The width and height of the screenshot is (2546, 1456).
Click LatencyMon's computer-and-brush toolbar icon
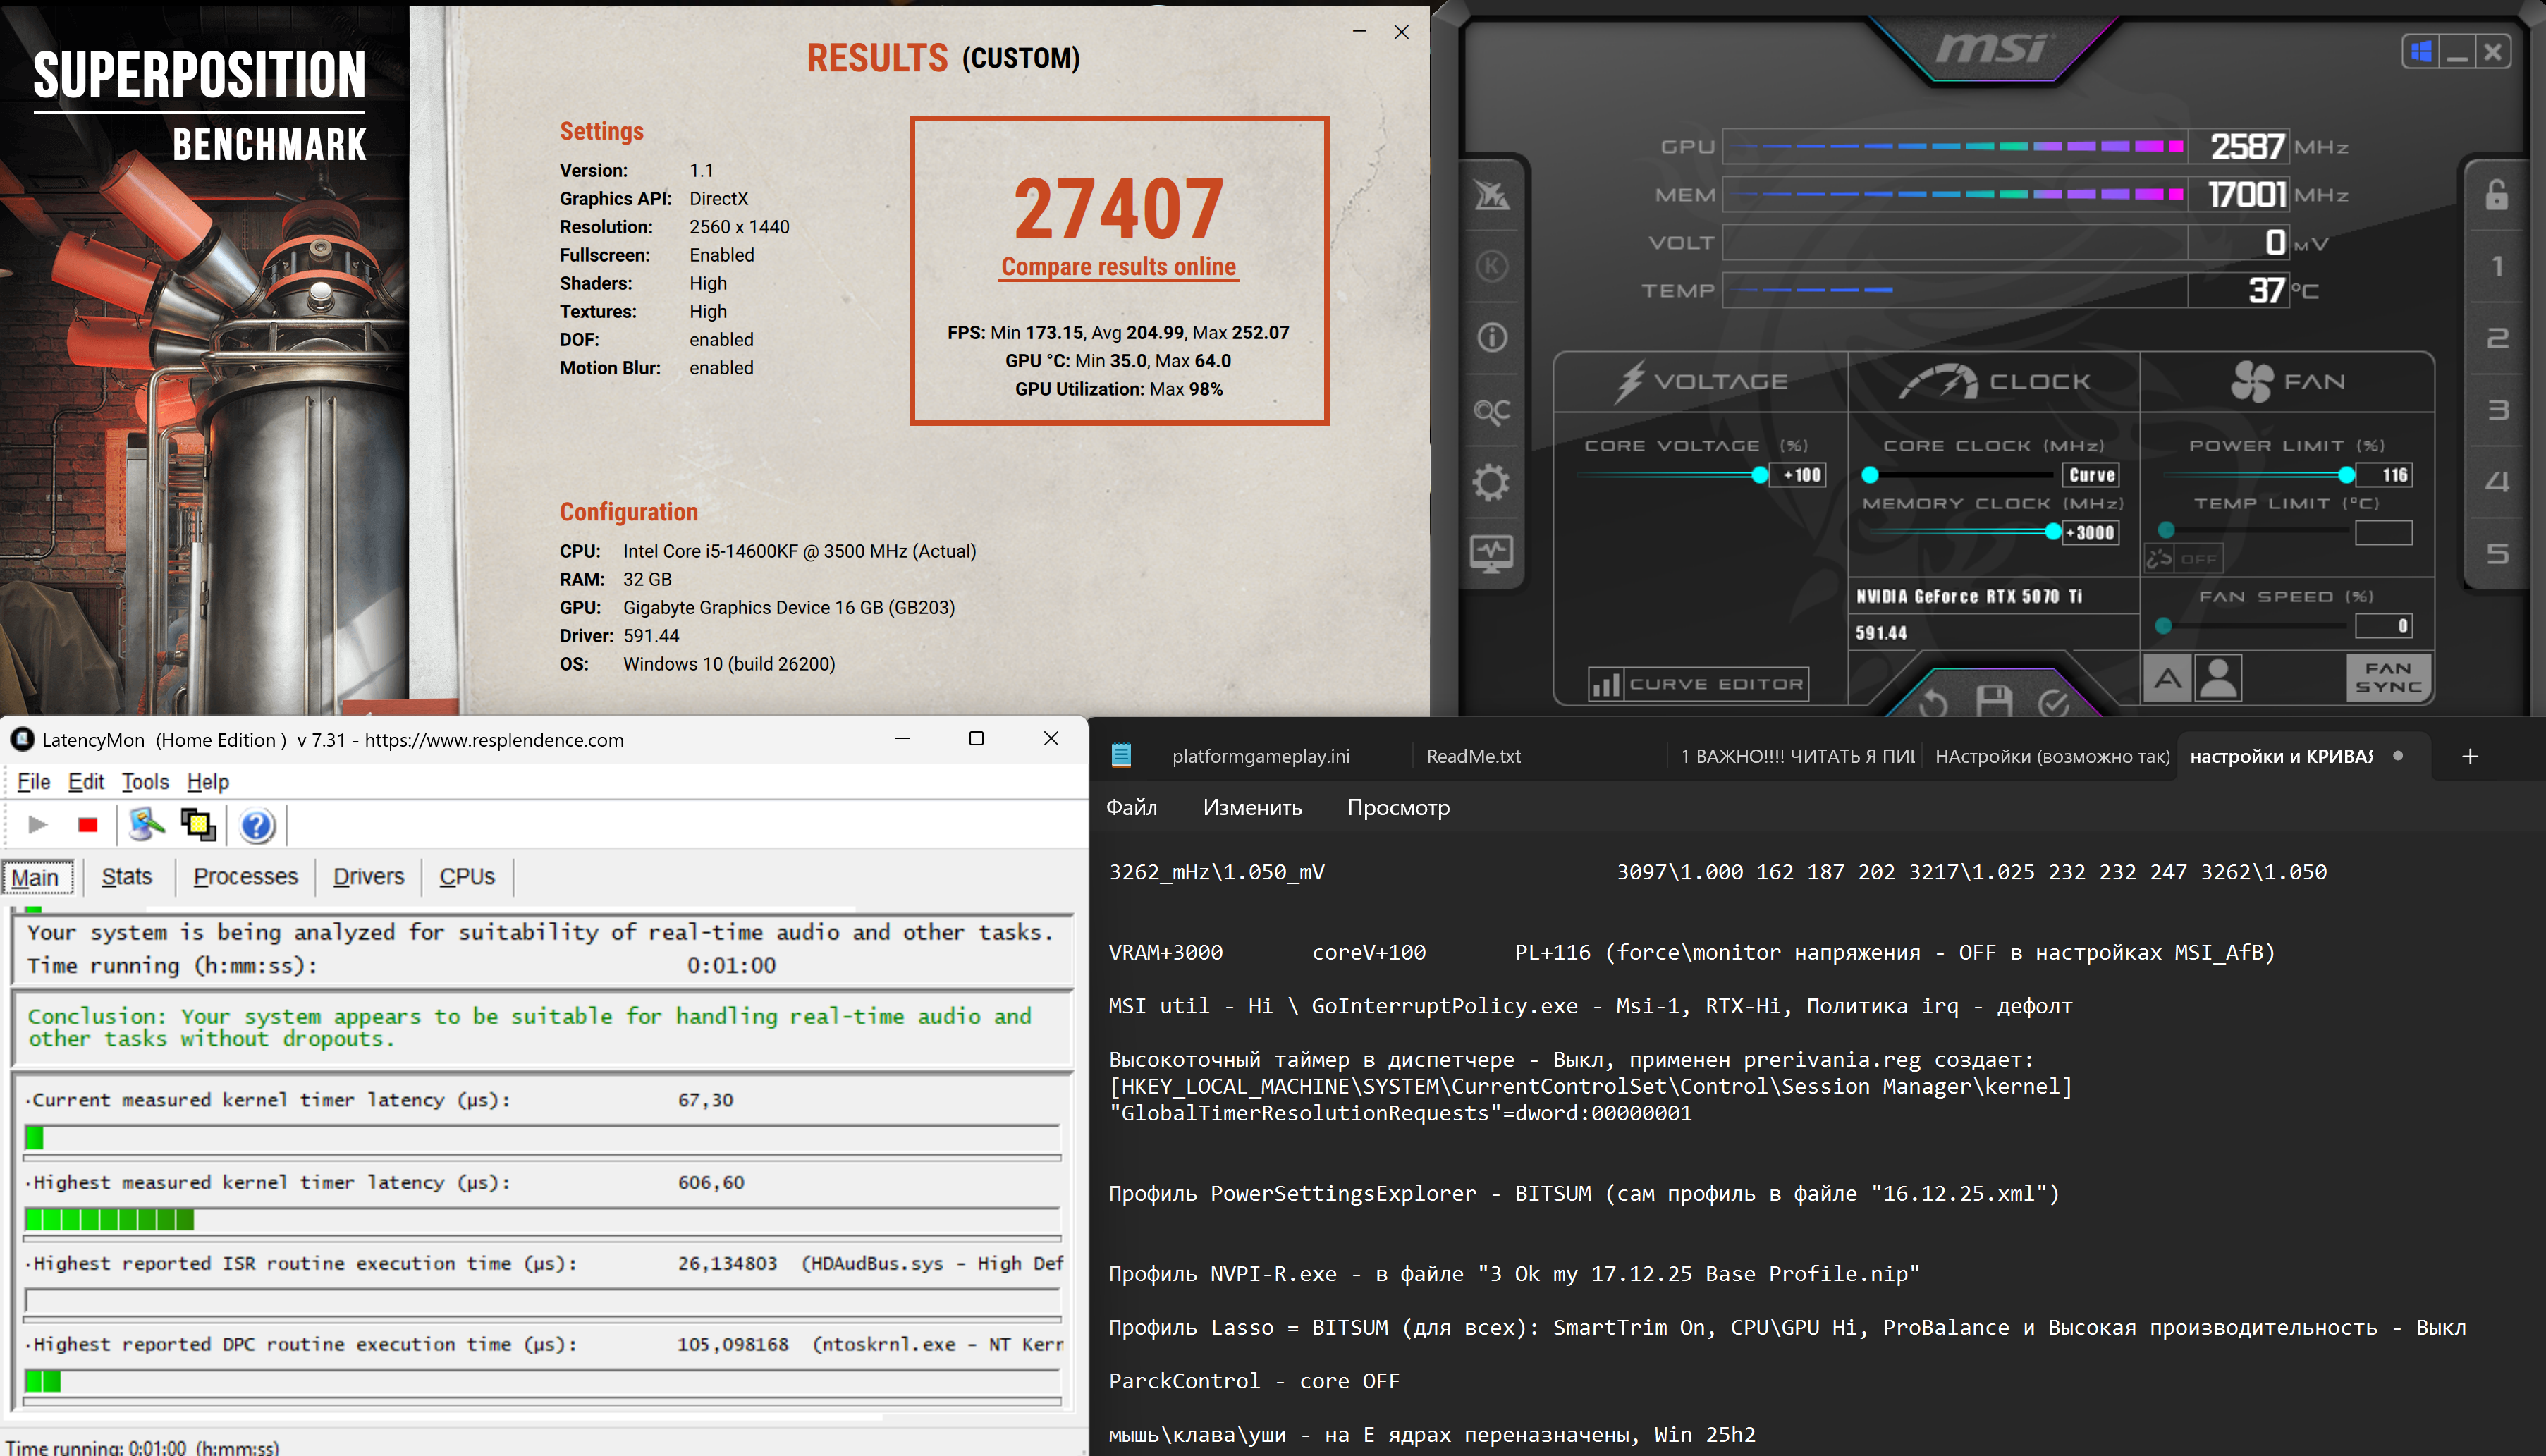146,824
